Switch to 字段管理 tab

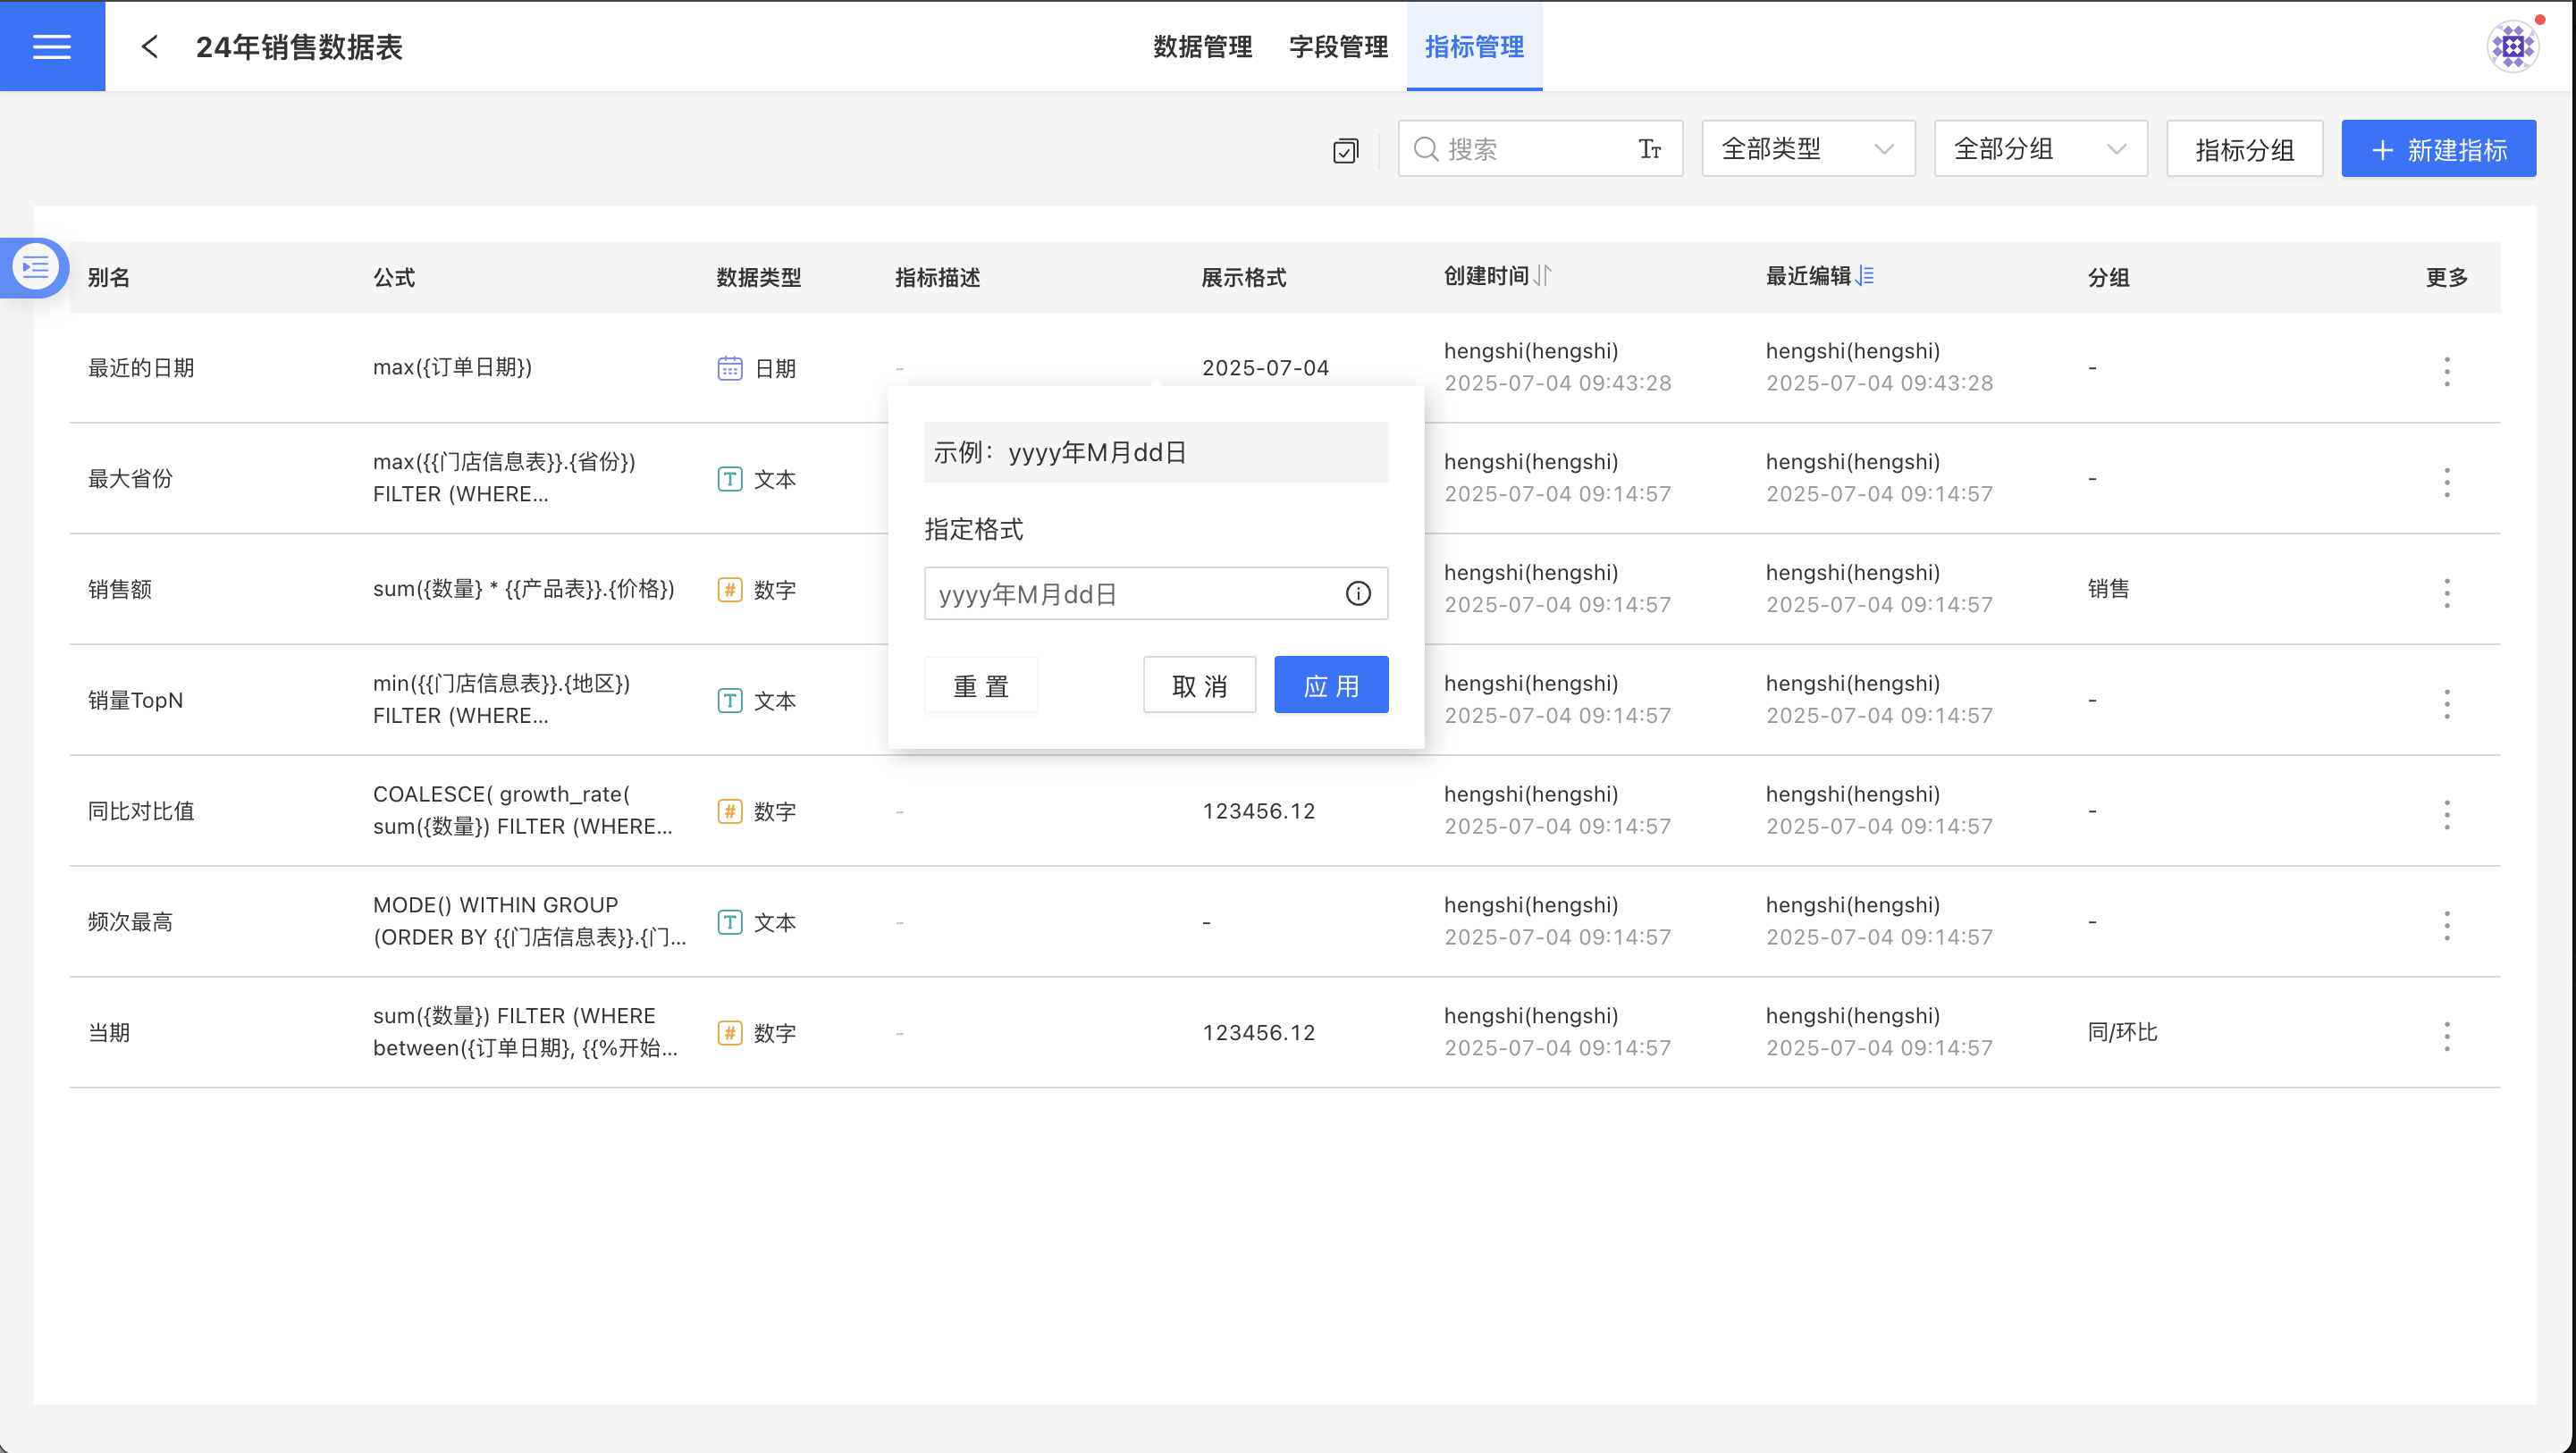click(1338, 47)
